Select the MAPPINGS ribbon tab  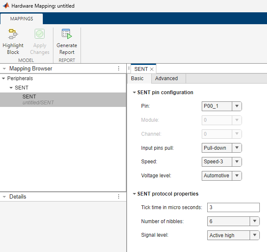(x=22, y=19)
